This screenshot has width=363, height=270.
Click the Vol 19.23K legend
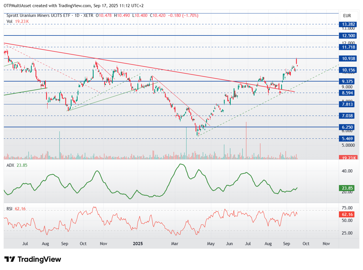tap(17, 21)
